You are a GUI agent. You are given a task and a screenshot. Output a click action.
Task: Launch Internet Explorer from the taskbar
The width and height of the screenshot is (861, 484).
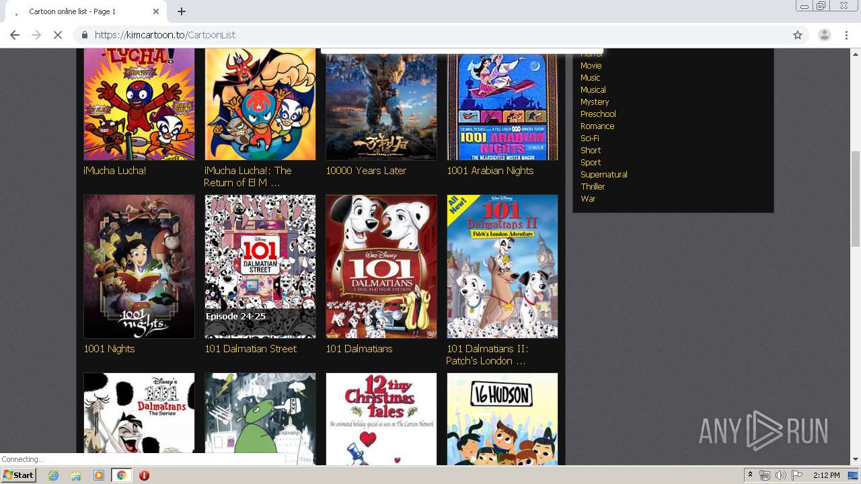[54, 475]
